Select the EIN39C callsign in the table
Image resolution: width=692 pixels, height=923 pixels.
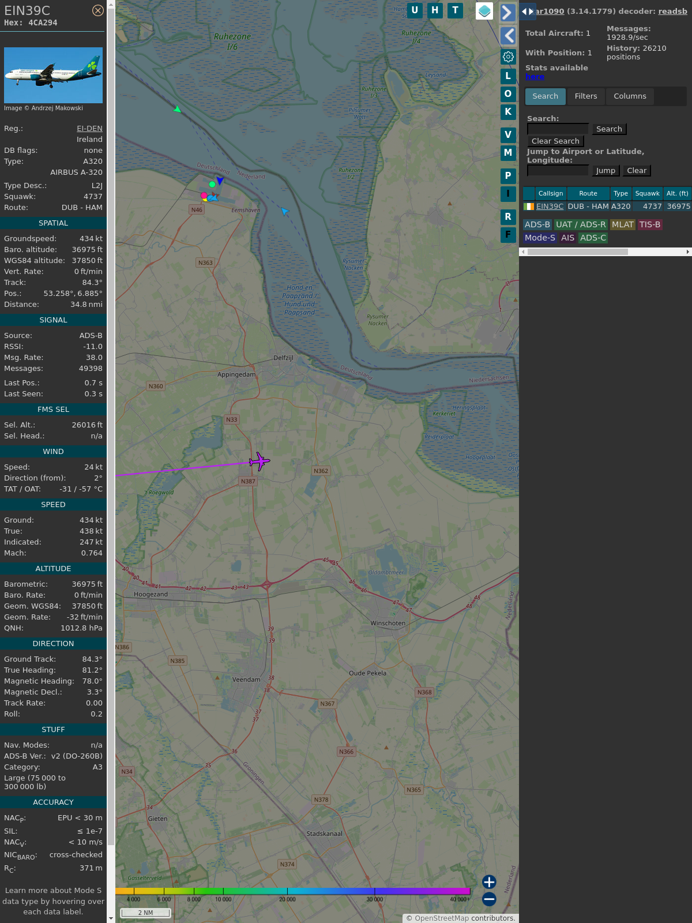(550, 207)
